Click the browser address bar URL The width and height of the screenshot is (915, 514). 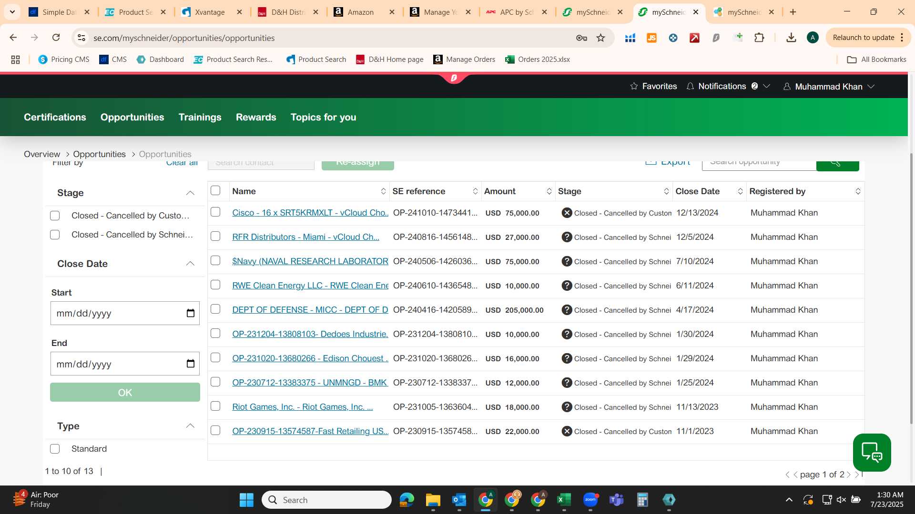(184, 38)
